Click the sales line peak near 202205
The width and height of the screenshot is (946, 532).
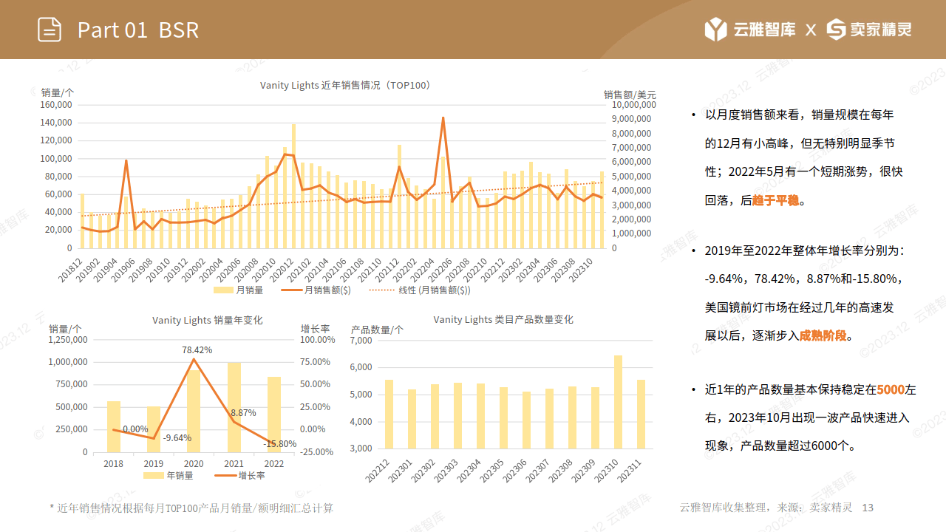pyautogui.click(x=443, y=118)
